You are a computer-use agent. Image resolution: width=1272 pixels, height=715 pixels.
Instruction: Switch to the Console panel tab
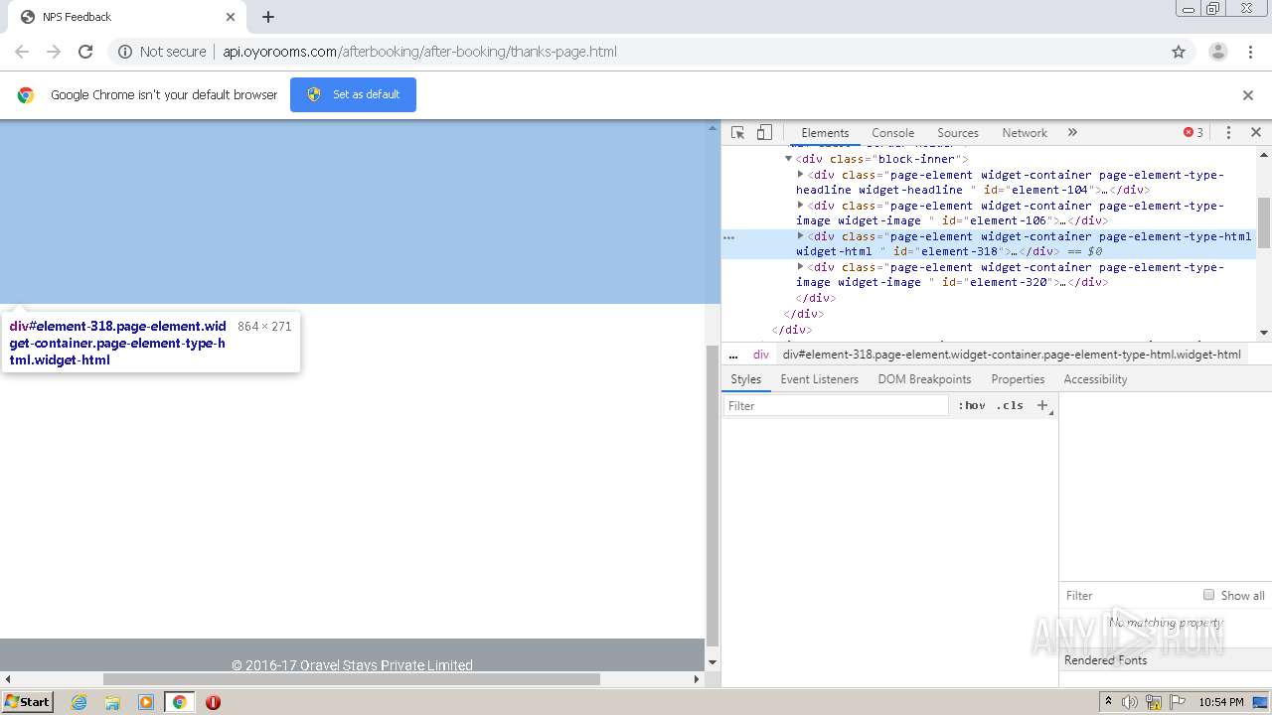tap(892, 133)
